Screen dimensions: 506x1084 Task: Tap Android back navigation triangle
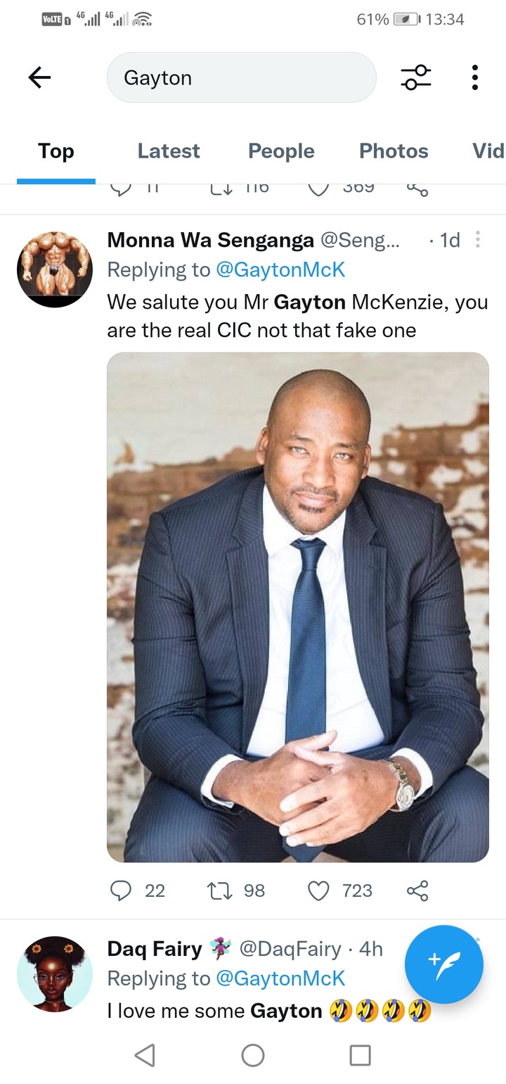coord(145,1054)
